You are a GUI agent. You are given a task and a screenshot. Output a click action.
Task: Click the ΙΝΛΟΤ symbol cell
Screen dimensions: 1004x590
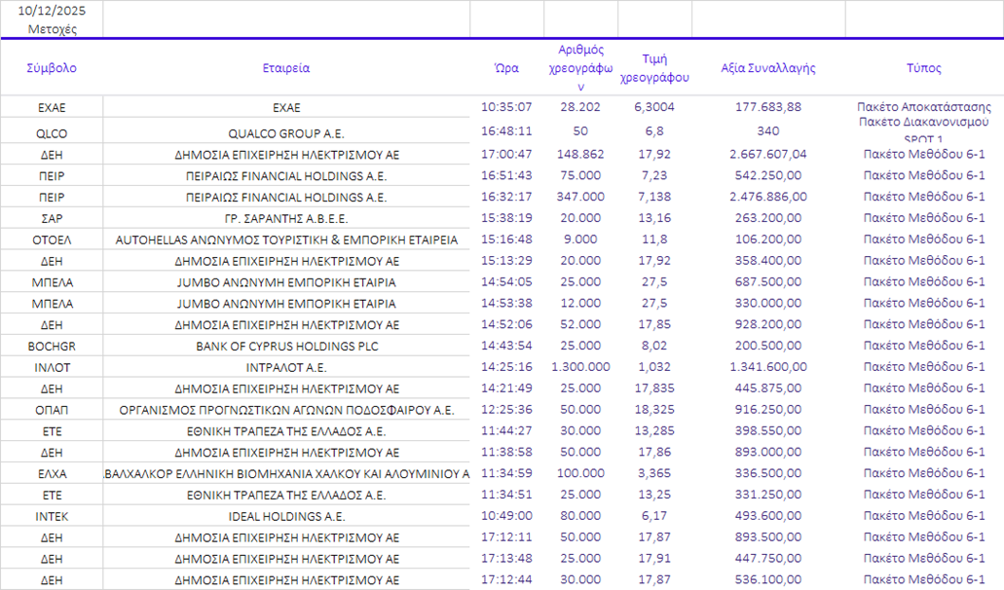52,367
